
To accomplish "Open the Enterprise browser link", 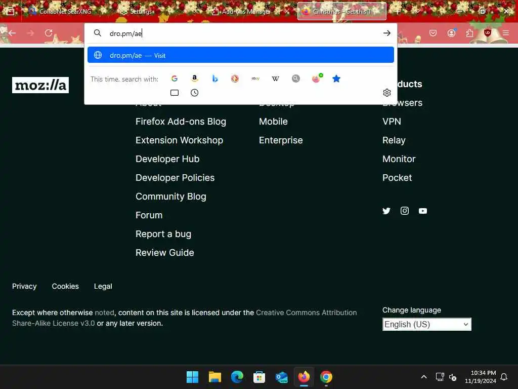I will 281,140.
